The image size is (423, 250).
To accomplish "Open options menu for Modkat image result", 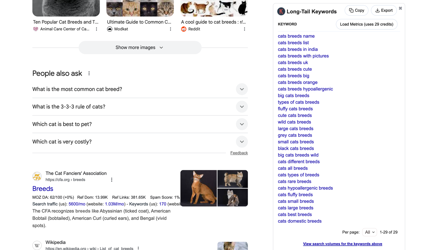I will pyautogui.click(x=171, y=29).
